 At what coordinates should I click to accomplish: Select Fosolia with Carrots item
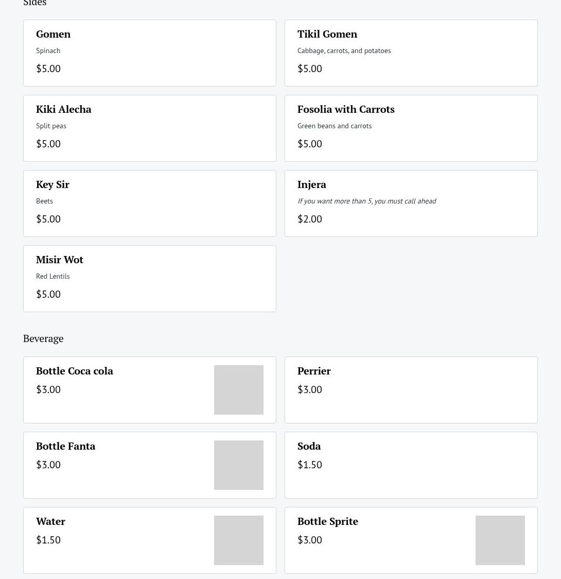pyautogui.click(x=411, y=128)
